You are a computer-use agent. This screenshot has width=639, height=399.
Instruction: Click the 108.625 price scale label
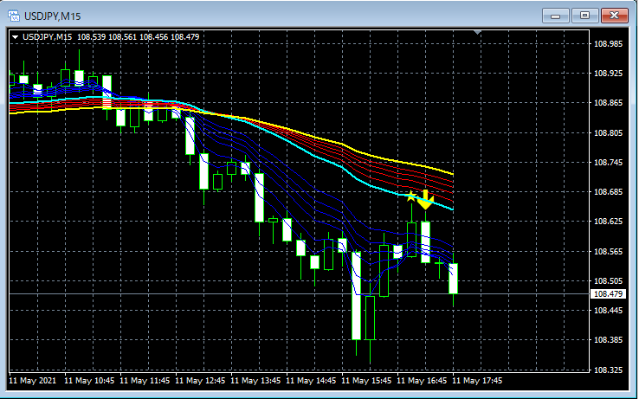[608, 222]
